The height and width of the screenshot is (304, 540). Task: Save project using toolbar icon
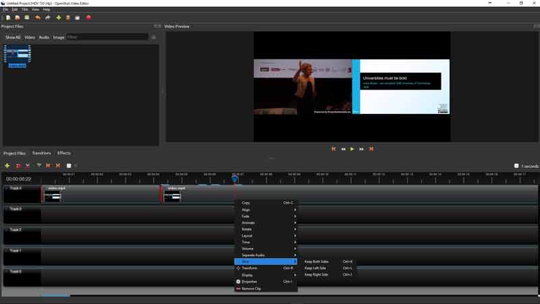coord(27,18)
